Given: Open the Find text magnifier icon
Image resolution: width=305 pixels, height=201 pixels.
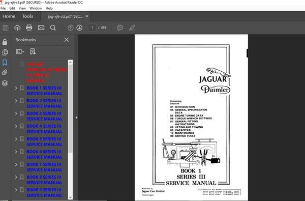Looking at the screenshot, I should click(x=53, y=27).
